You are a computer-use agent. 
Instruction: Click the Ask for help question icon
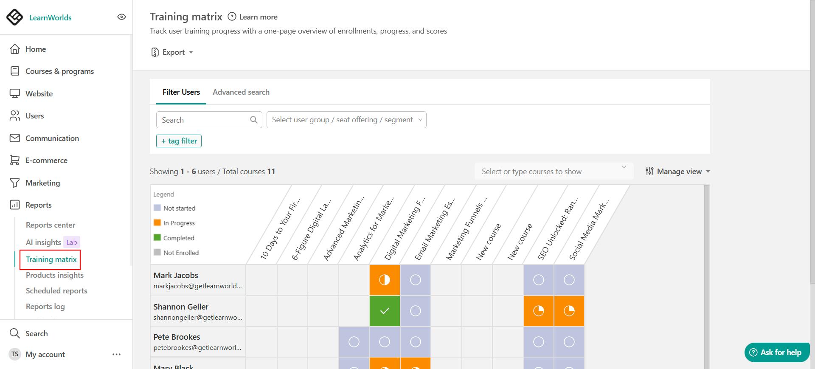point(753,352)
